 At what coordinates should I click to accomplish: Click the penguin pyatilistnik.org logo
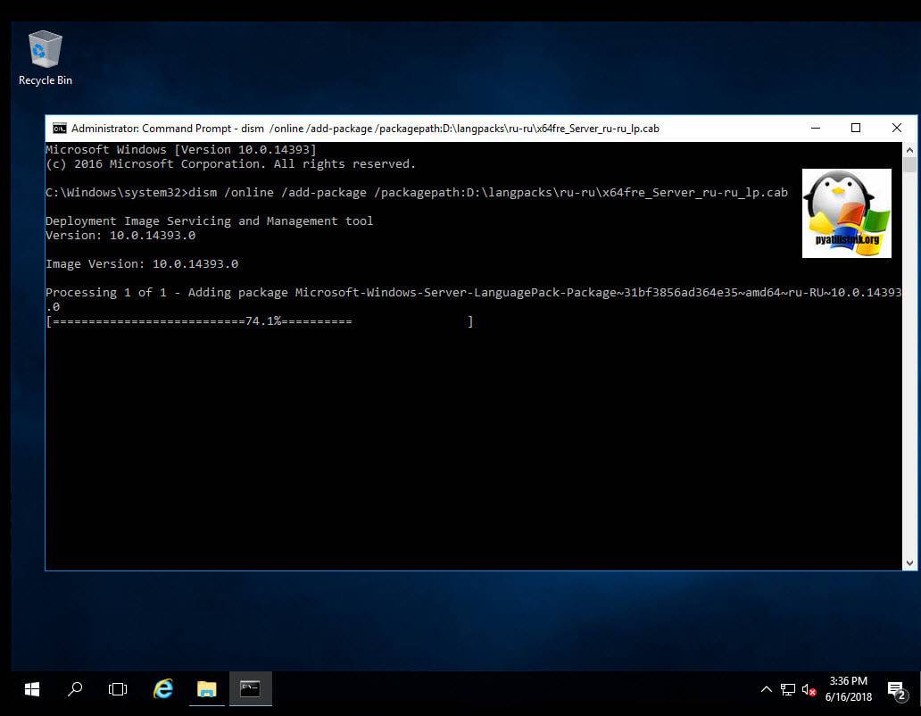click(x=846, y=213)
